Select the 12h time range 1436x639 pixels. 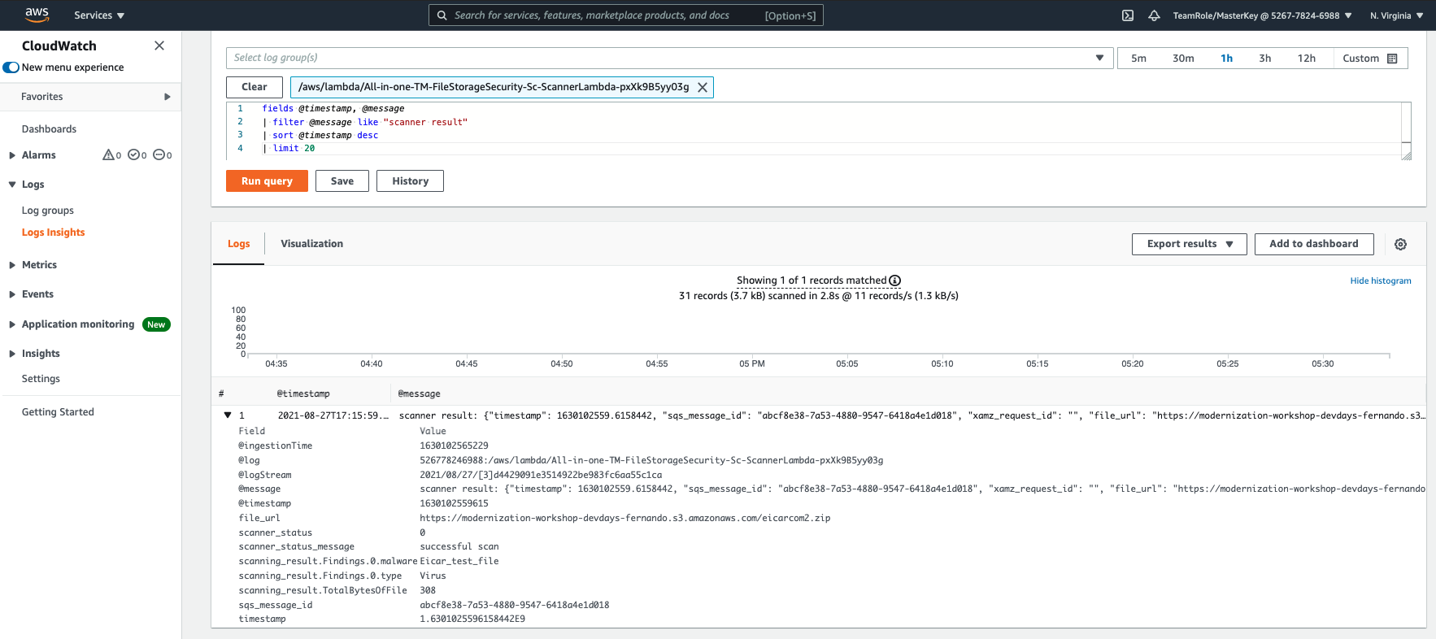[x=1306, y=59]
